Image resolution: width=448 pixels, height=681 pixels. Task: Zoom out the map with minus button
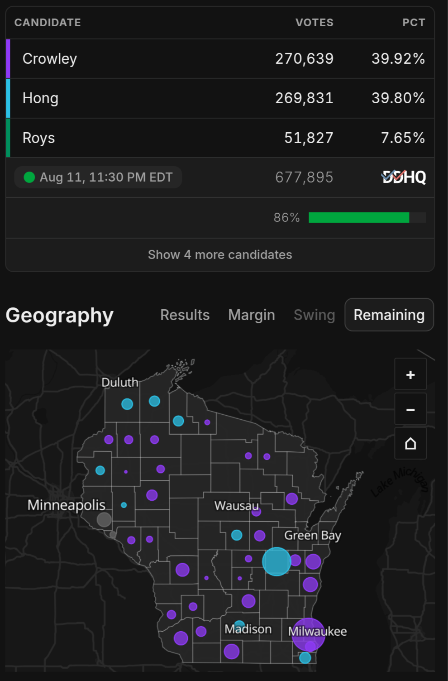[410, 409]
